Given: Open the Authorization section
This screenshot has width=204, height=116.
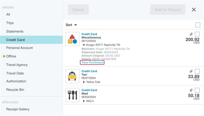Looking at the screenshot, I should (16, 81).
